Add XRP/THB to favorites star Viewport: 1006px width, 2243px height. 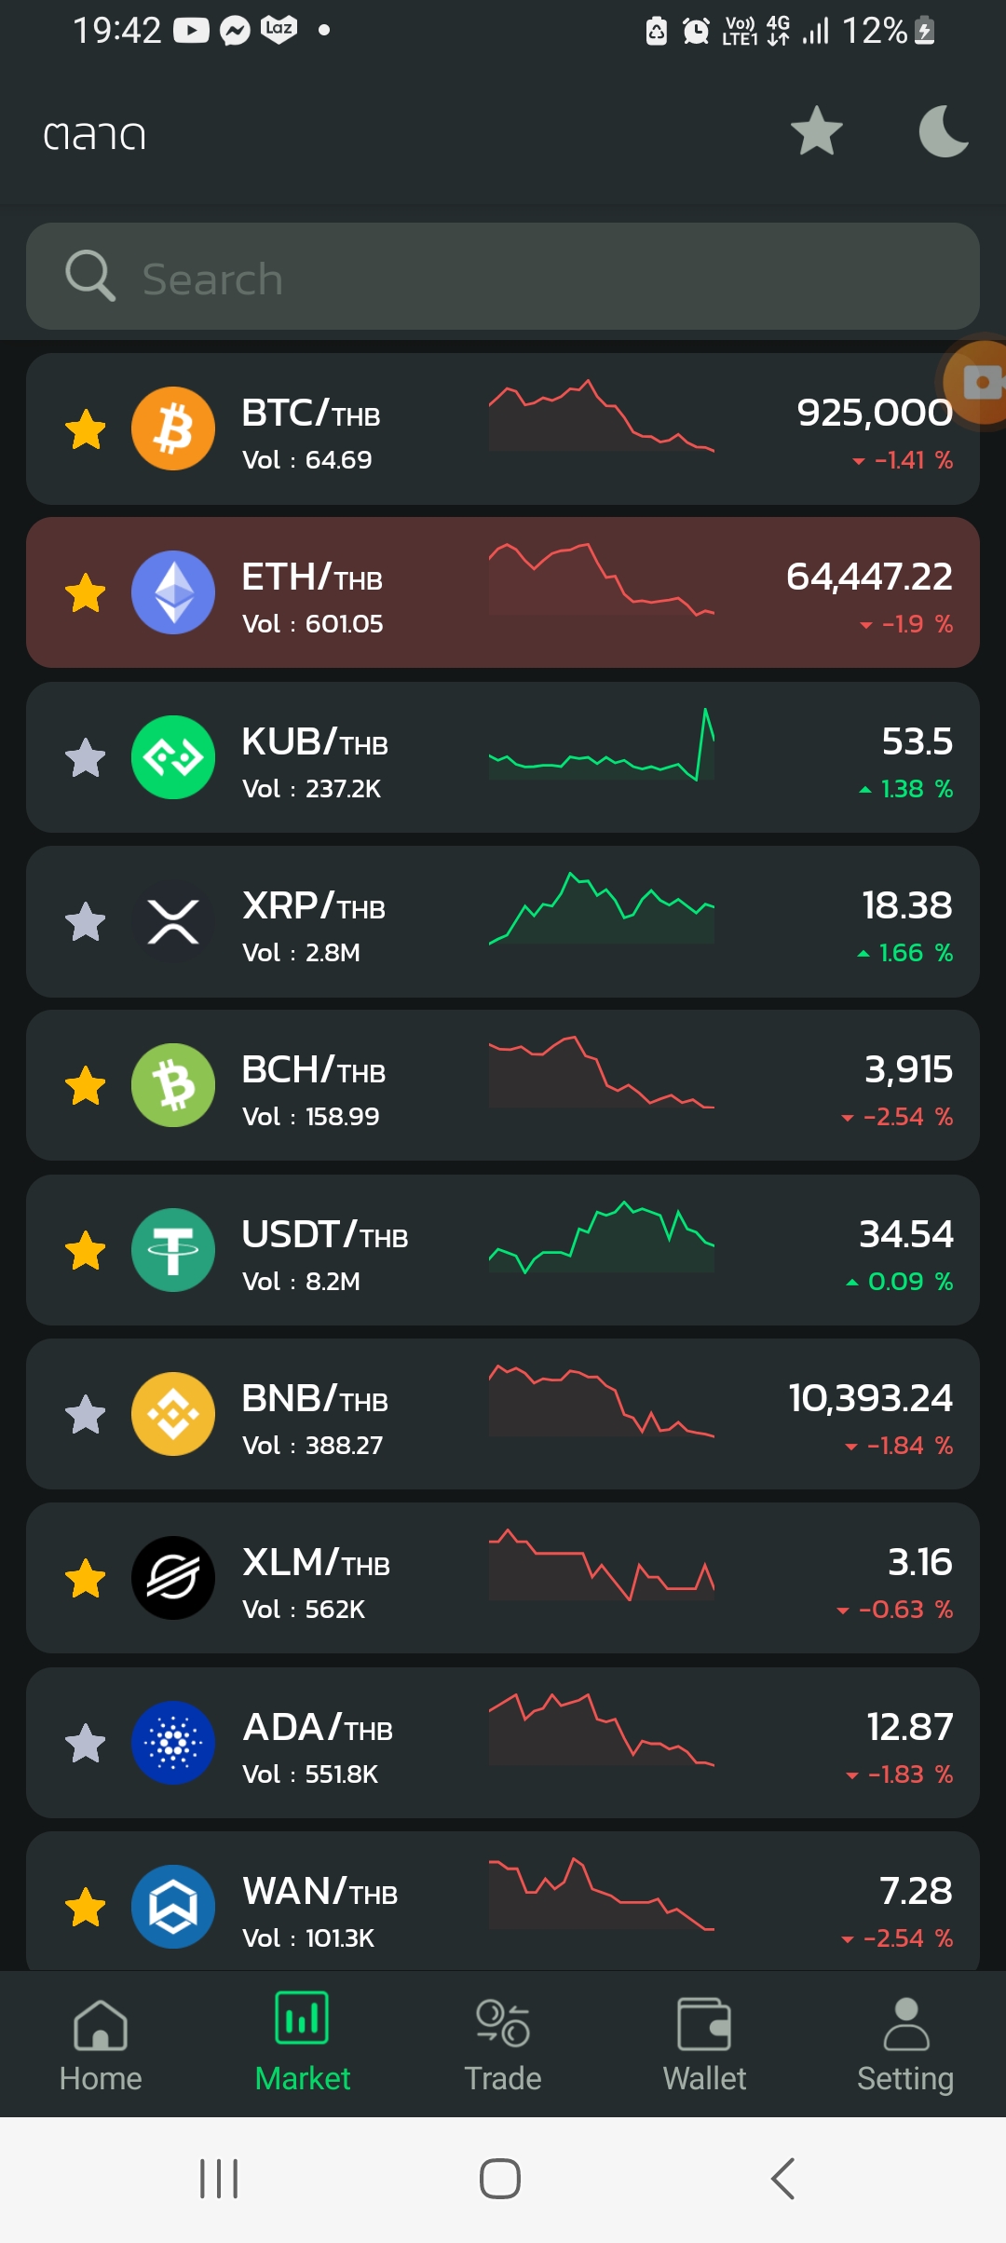pyautogui.click(x=86, y=922)
